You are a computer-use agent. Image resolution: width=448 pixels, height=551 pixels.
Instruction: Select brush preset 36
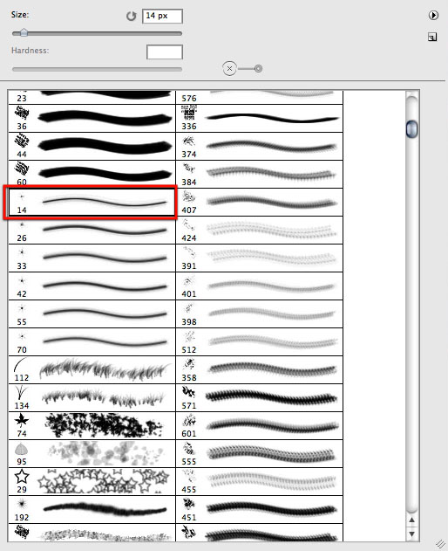(92, 118)
